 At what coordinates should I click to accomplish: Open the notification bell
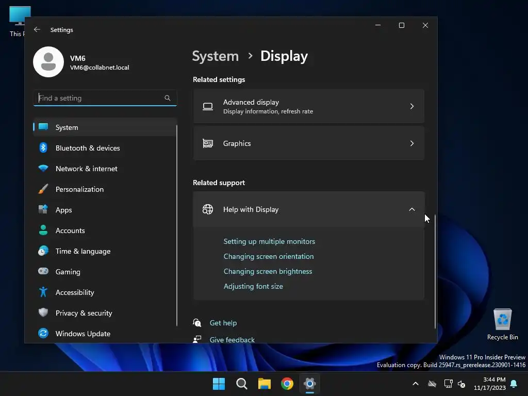pos(514,384)
